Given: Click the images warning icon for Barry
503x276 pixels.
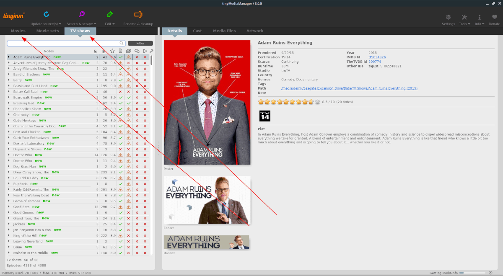Looking at the screenshot, I should pos(128,80).
